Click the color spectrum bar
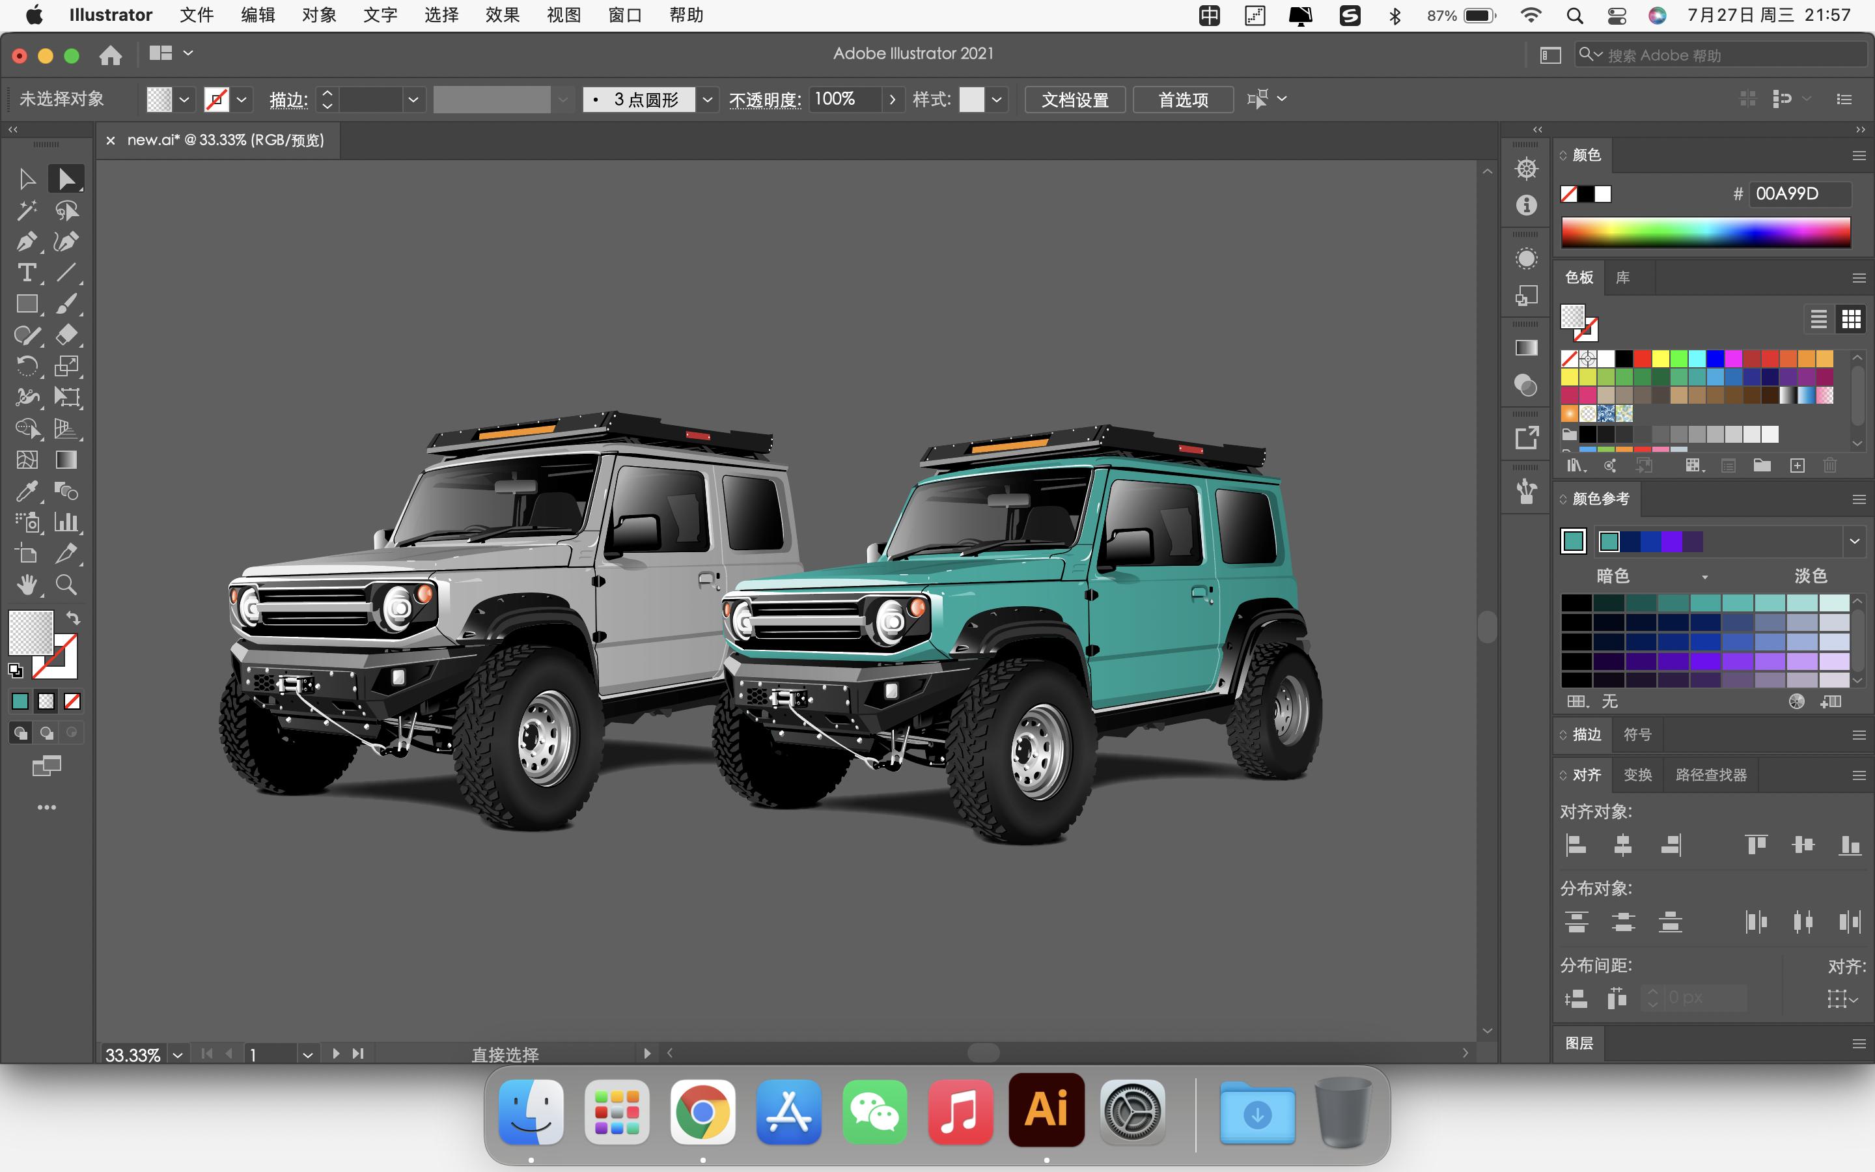This screenshot has height=1172, width=1875. [1705, 232]
